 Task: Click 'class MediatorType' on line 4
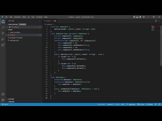59,34
